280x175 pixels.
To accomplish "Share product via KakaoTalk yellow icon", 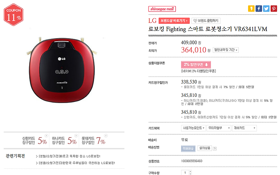I will 251,9.
